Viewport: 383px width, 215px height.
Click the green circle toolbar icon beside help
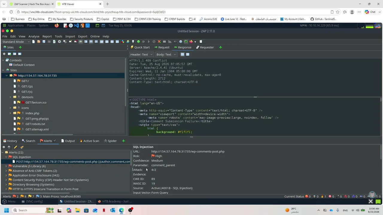(x=186, y=42)
